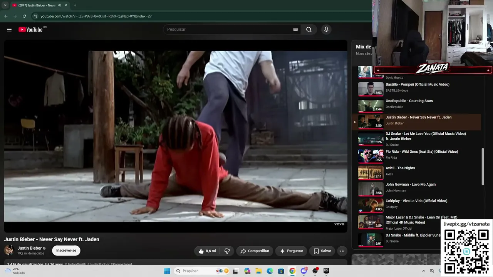Switch to Google Chrome in taskbar

(x=292, y=271)
